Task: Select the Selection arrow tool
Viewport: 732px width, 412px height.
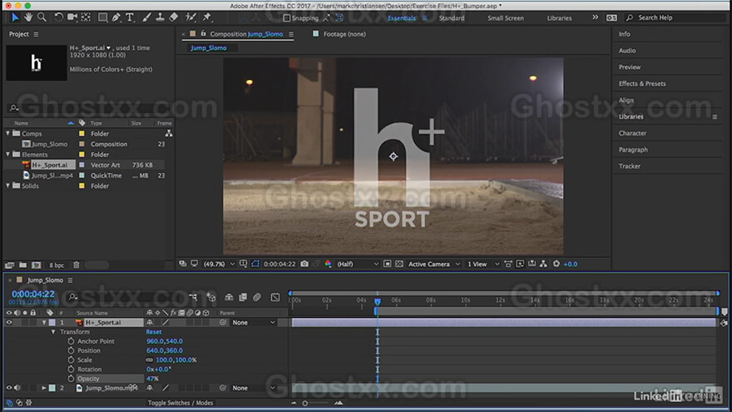Action: (15, 17)
